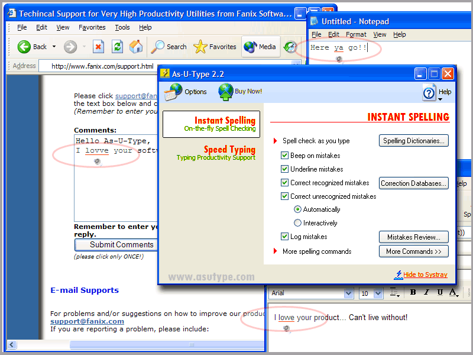Image resolution: width=473 pixels, height=355 pixels.
Task: Click the lightning icon beside Hide to Systray
Action: point(398,275)
